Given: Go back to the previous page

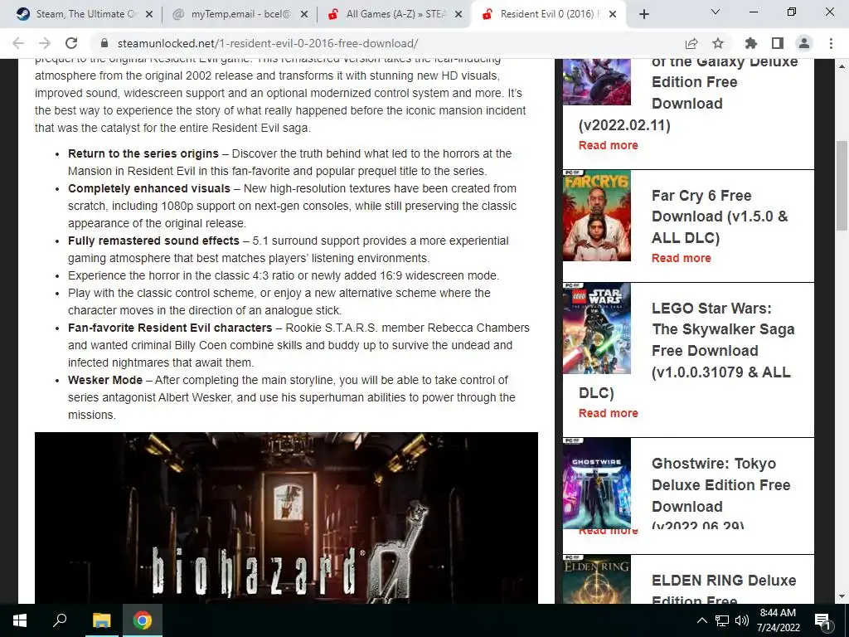Looking at the screenshot, I should [18, 43].
